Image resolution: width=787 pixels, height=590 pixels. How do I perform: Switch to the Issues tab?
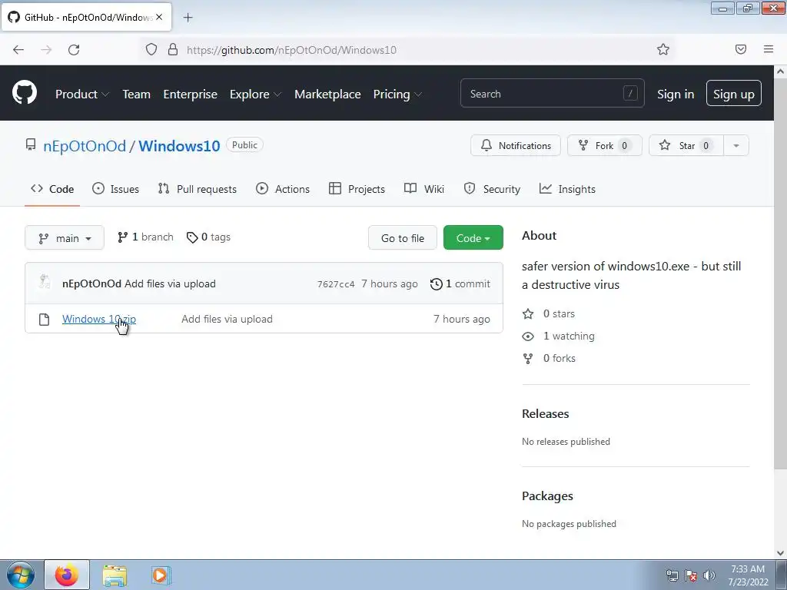click(x=115, y=189)
